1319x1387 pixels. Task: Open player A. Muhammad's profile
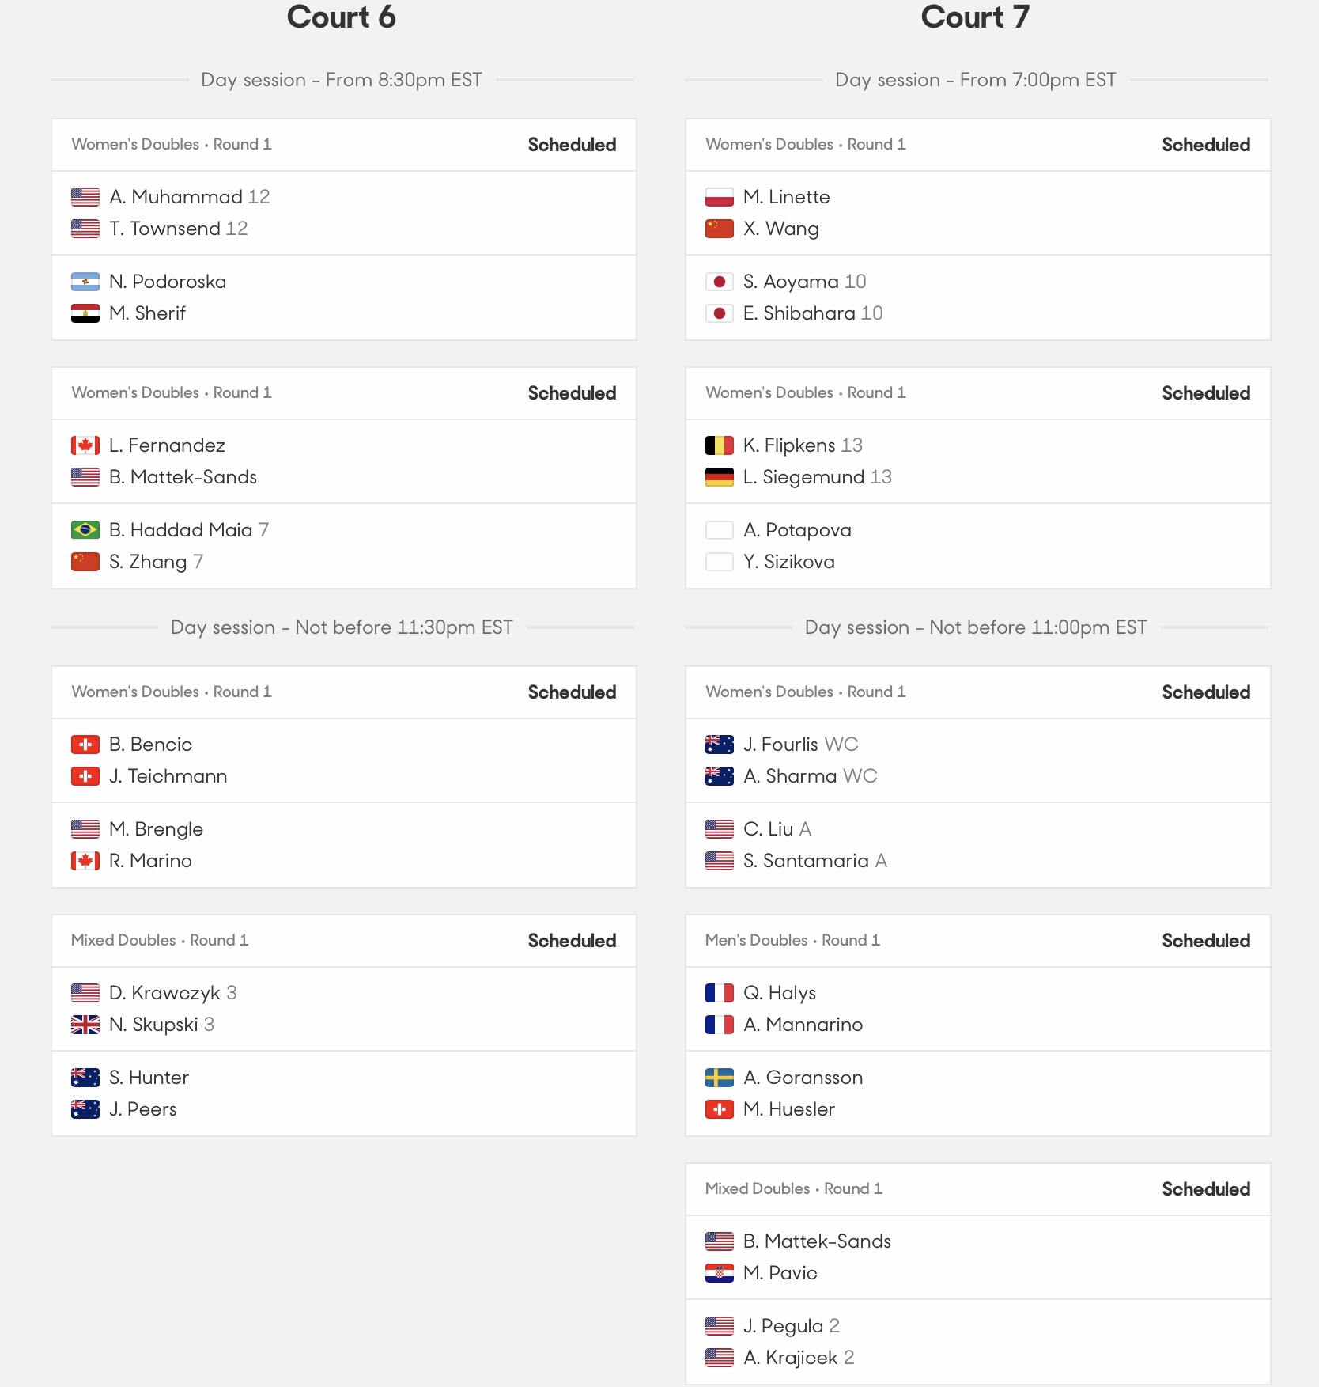pos(176,197)
